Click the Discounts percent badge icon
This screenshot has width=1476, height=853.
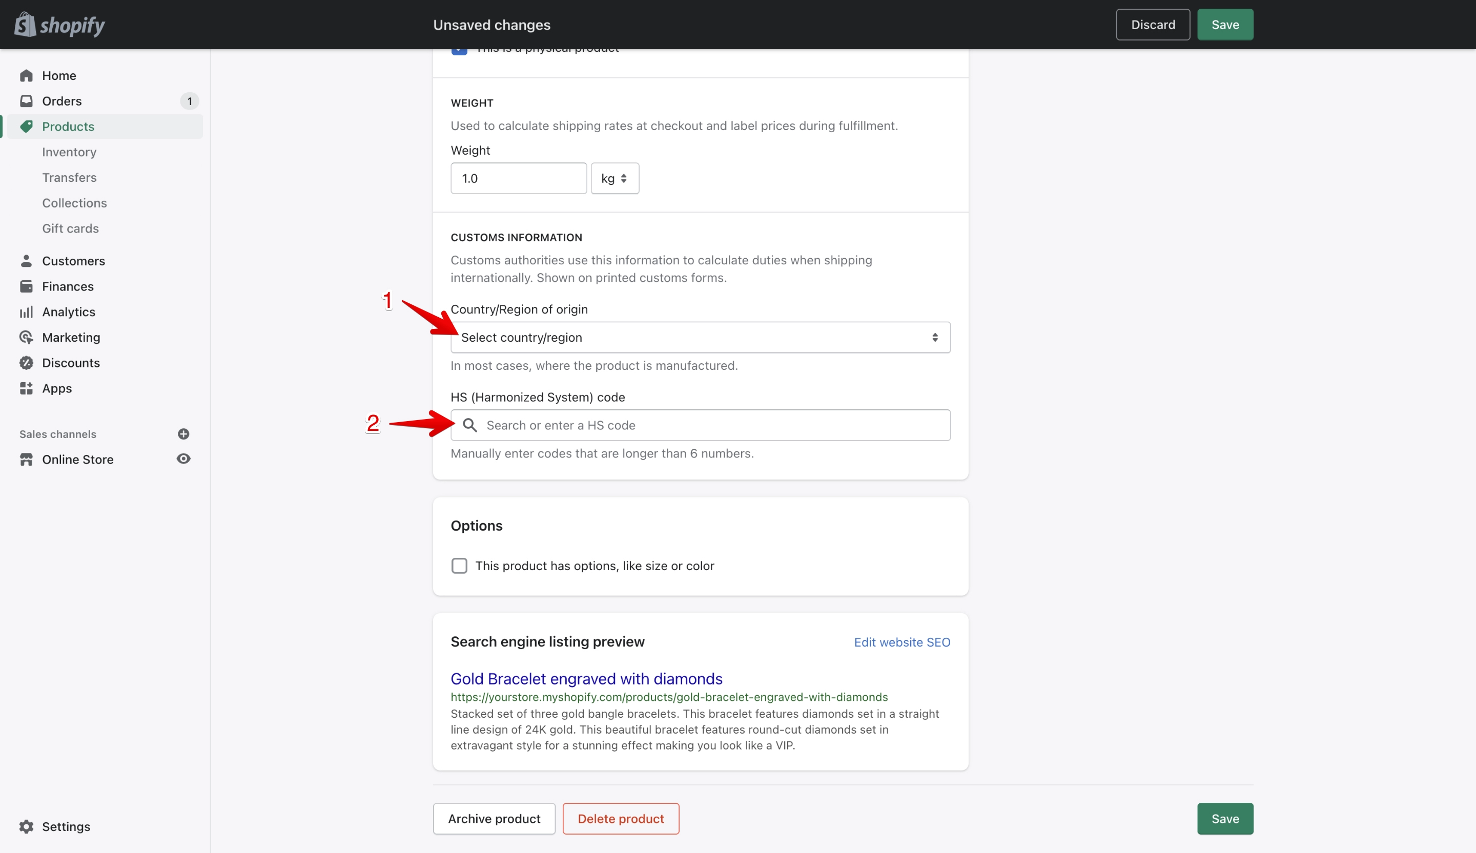click(26, 363)
